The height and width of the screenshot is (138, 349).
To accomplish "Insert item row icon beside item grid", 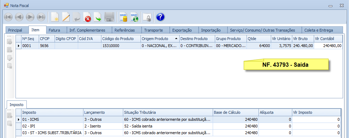I will point(10,50).
